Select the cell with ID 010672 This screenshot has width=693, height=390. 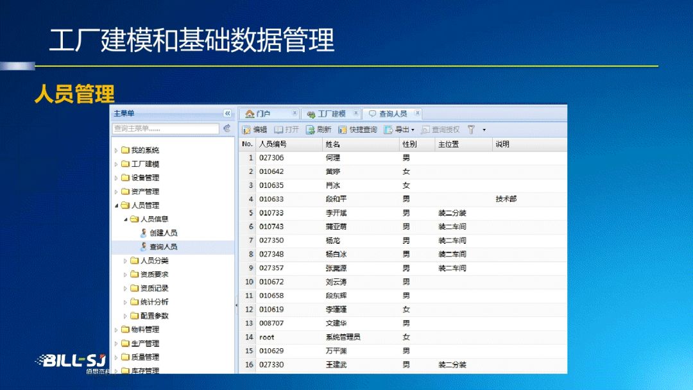click(x=271, y=282)
